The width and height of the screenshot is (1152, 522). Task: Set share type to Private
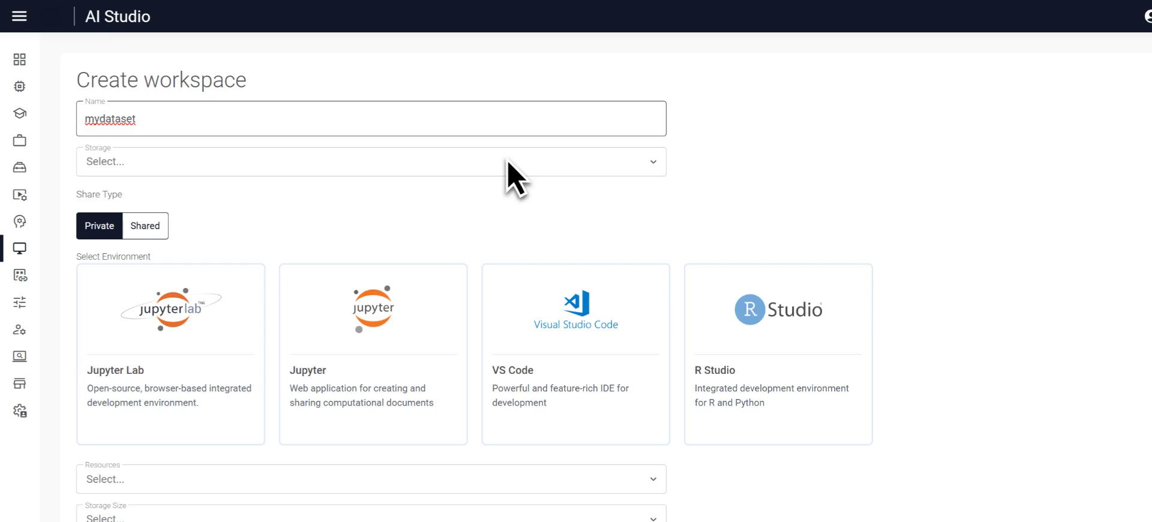click(99, 226)
